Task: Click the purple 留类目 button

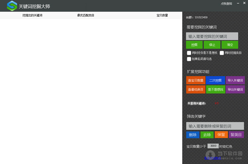Action: point(236,135)
